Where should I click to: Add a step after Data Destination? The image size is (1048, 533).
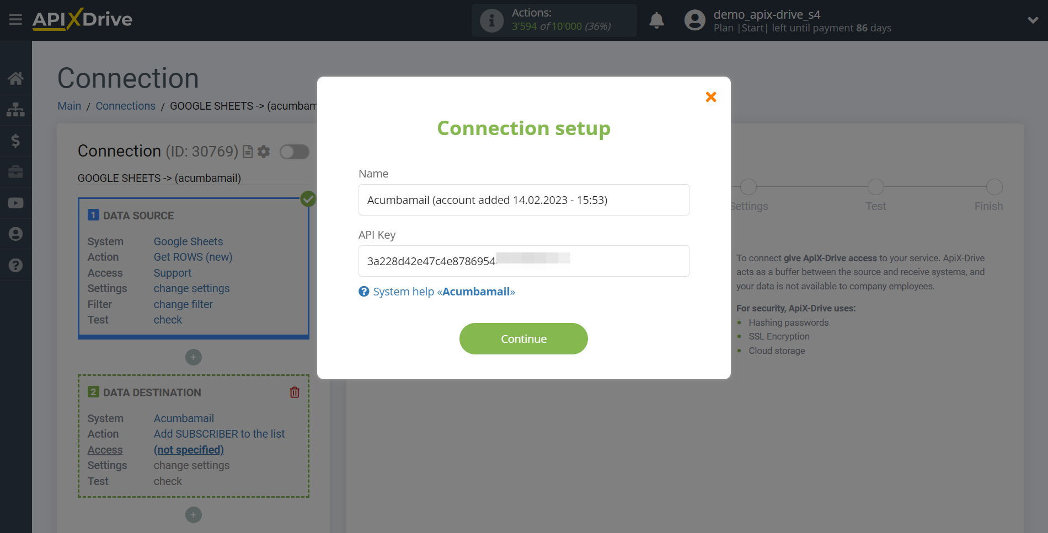(194, 515)
